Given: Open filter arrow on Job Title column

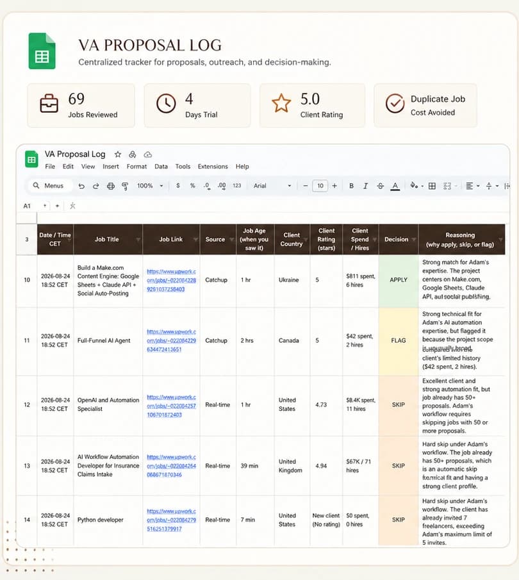Looking at the screenshot, I should pos(138,240).
